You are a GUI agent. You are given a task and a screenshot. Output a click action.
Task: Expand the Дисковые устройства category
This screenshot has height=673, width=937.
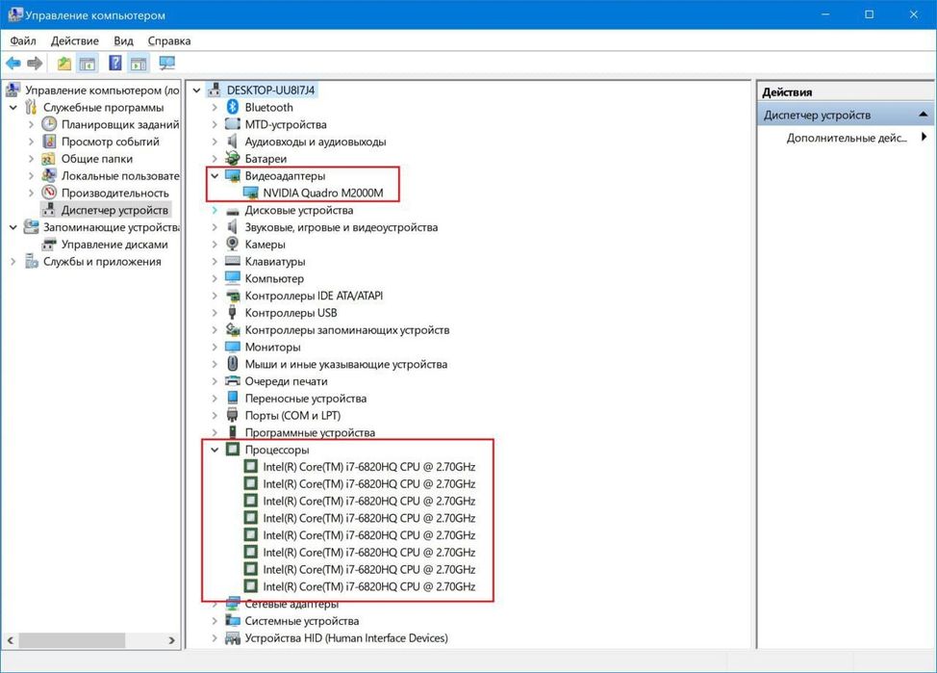[x=215, y=210]
